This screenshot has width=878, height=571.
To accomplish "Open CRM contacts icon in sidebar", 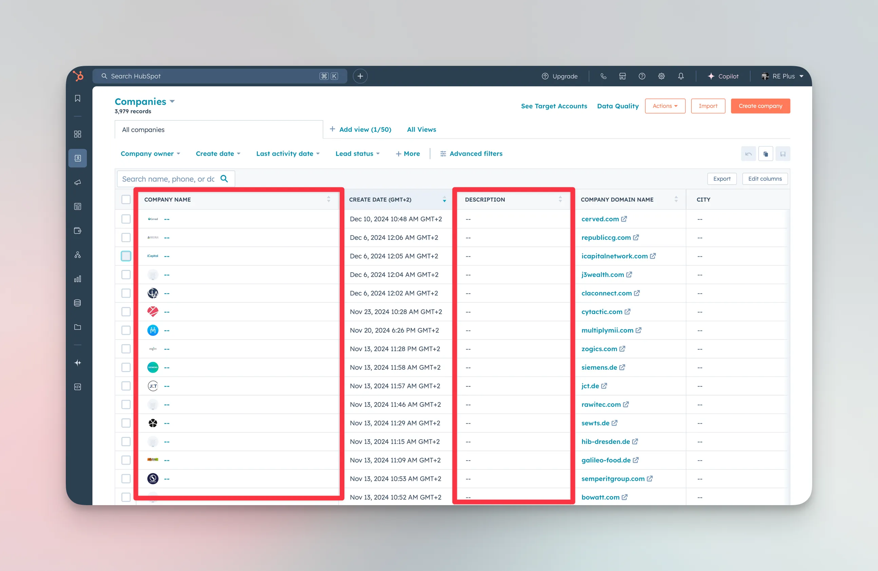I will [x=77, y=158].
